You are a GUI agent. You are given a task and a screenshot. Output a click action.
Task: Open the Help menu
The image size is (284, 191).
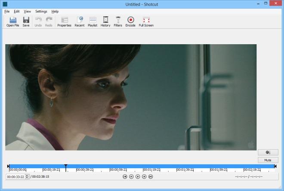(55, 11)
